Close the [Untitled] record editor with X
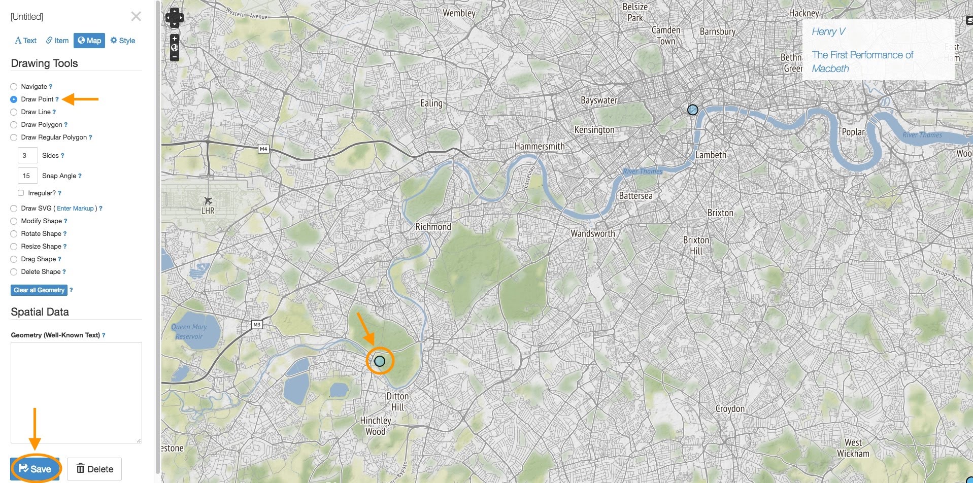Viewport: 973px width, 483px height. (x=136, y=16)
